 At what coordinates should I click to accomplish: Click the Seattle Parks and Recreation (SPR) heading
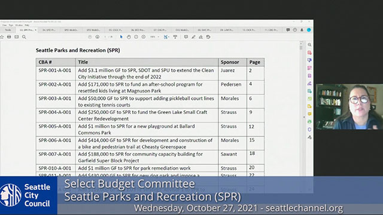[78, 50]
